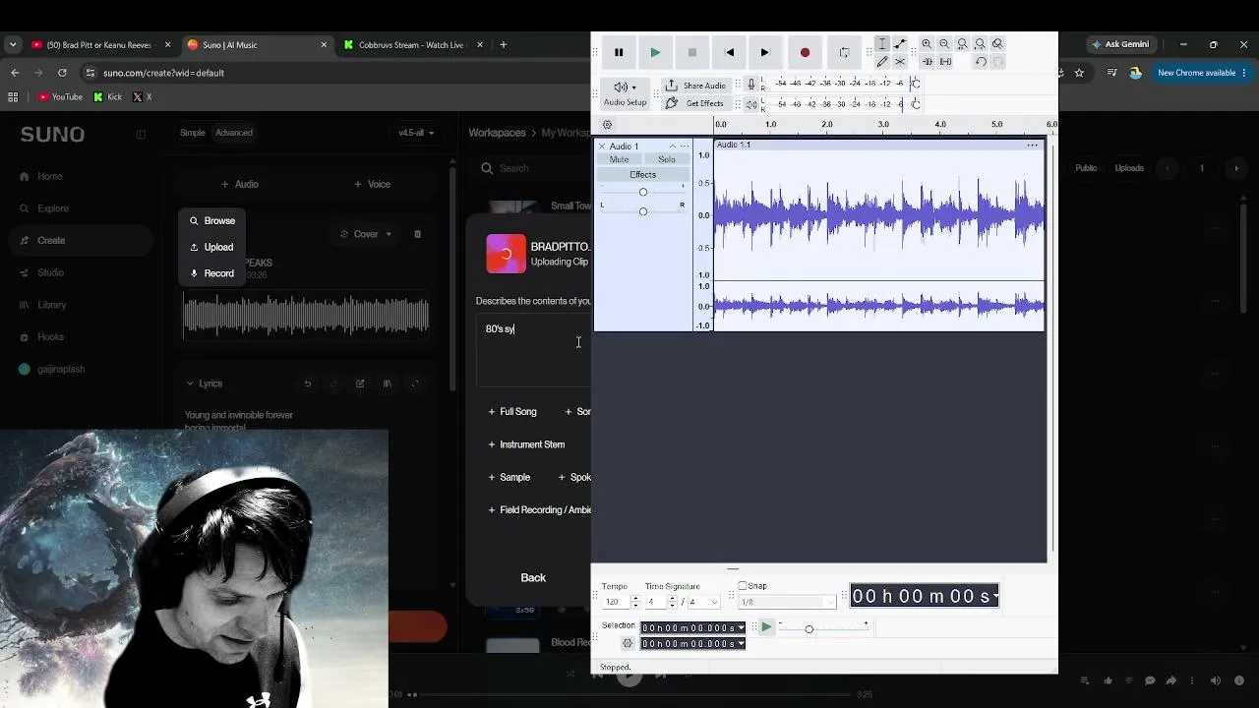Skip to start in Audacity transport
Screen dimensions: 1259x708
tap(729, 52)
